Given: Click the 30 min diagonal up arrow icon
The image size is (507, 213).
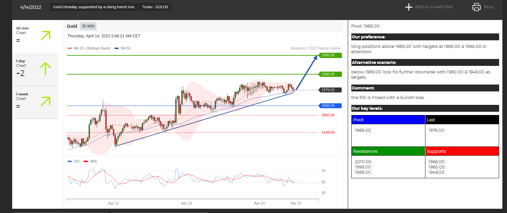Looking at the screenshot, I should click(45, 35).
